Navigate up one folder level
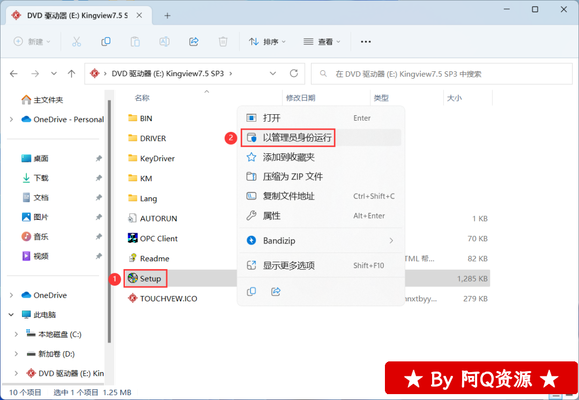 [x=72, y=74]
